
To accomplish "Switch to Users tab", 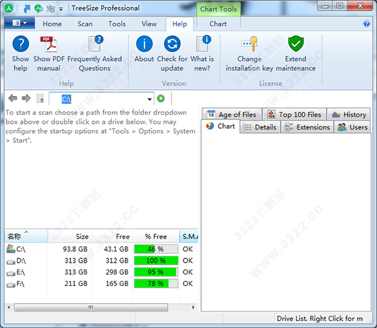I will tap(352, 127).
